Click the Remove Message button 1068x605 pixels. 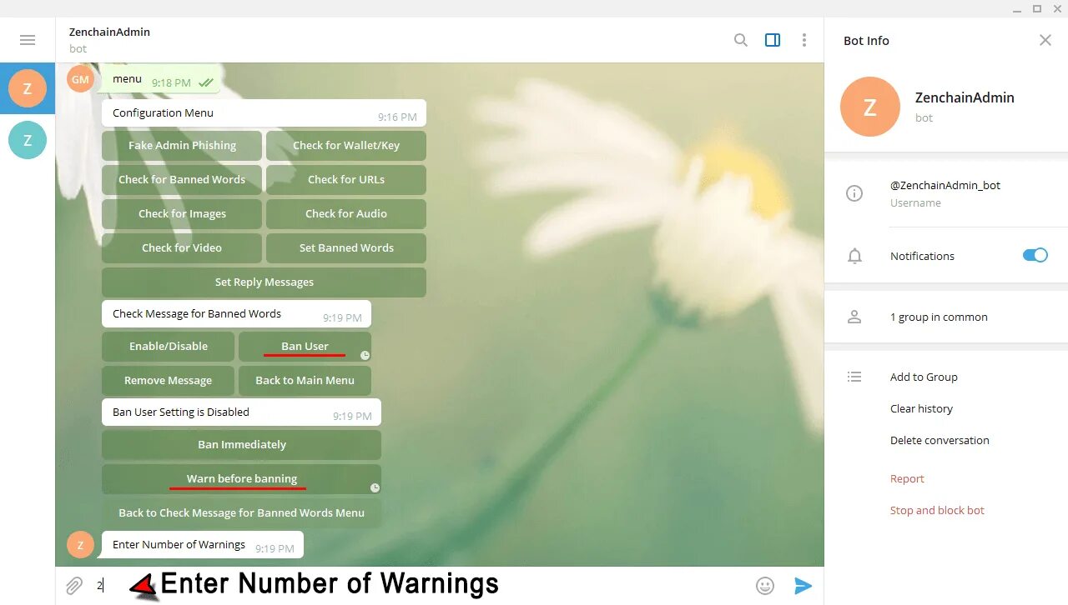[169, 380]
